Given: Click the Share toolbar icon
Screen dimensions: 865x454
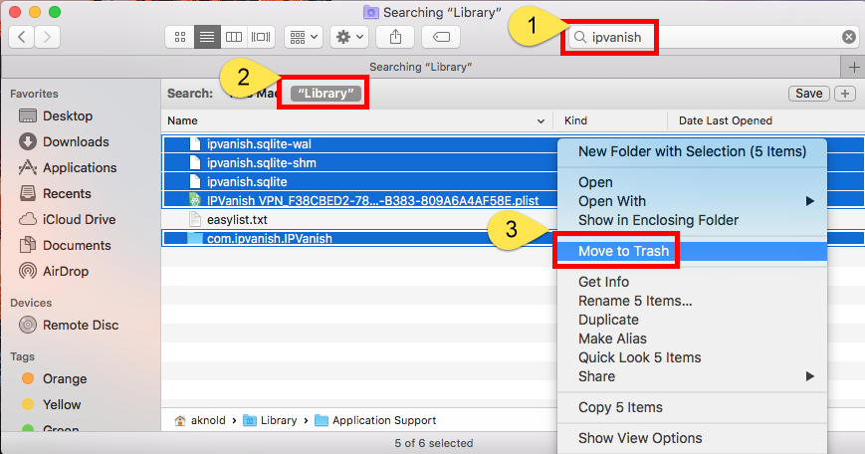Looking at the screenshot, I should [x=395, y=37].
